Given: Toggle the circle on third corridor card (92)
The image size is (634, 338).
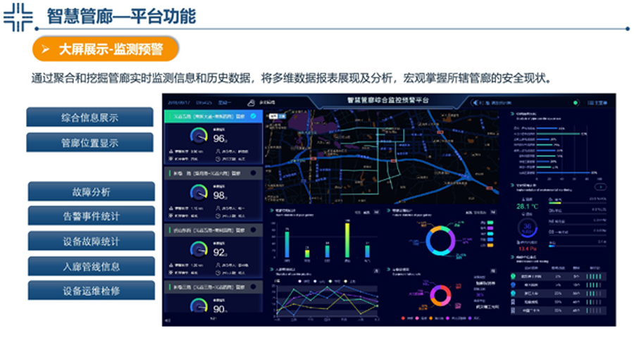Looking at the screenshot, I should pos(253,230).
